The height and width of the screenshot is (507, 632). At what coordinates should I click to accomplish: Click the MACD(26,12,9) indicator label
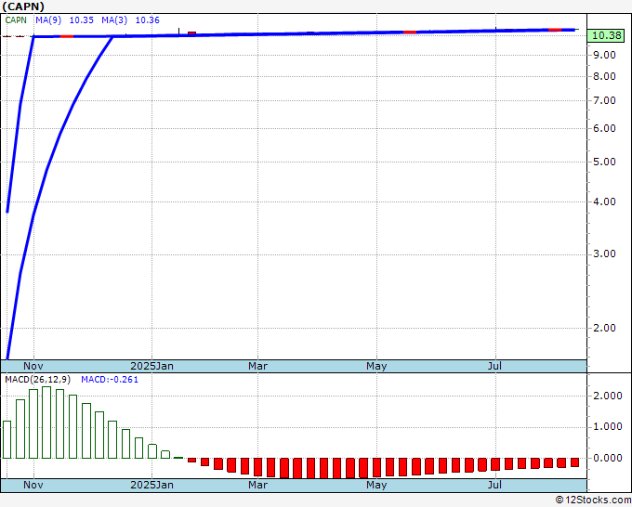click(38, 380)
